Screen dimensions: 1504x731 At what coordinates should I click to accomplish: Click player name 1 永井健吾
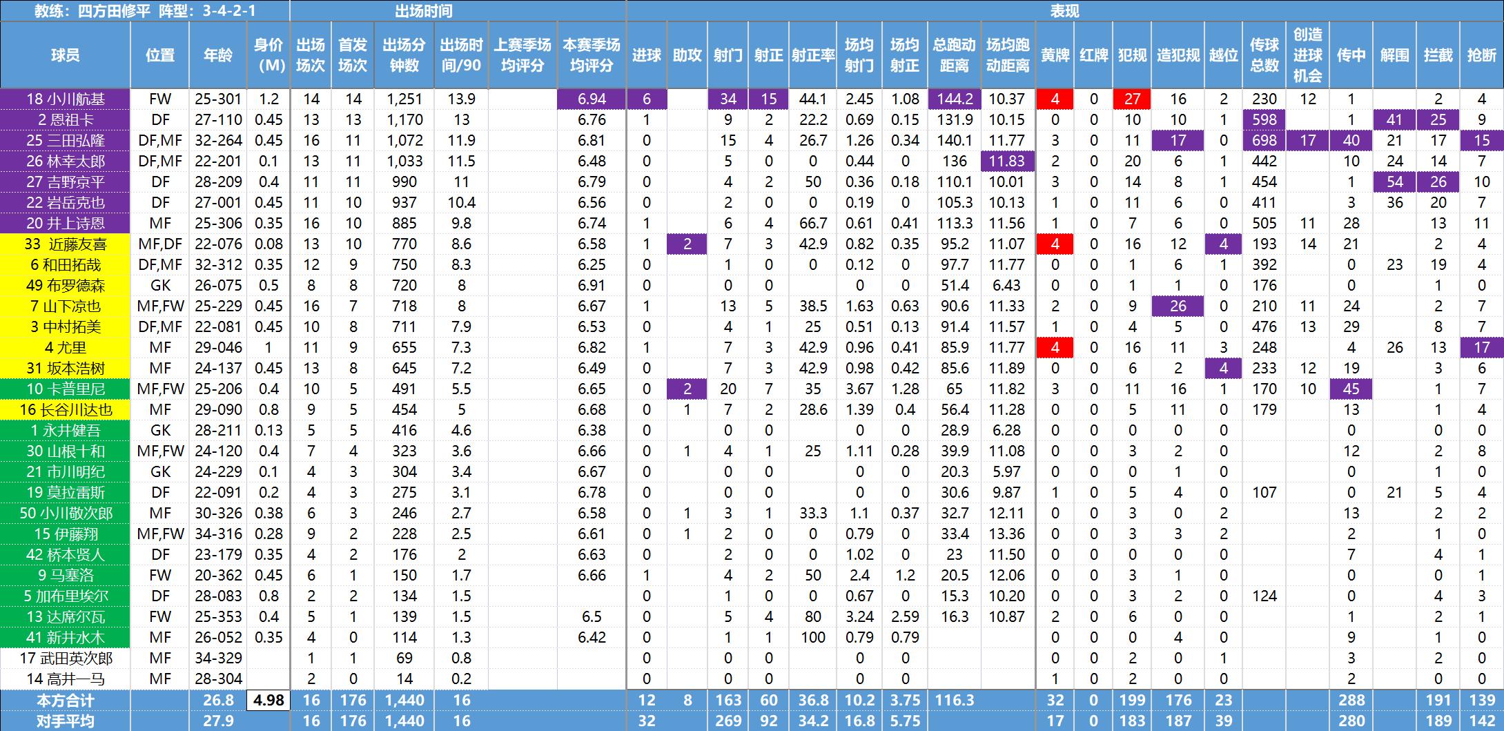click(66, 430)
